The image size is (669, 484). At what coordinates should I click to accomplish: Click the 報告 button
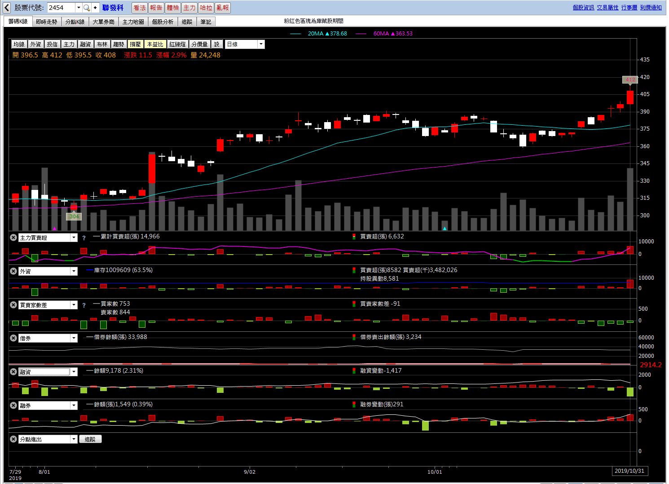tap(156, 8)
